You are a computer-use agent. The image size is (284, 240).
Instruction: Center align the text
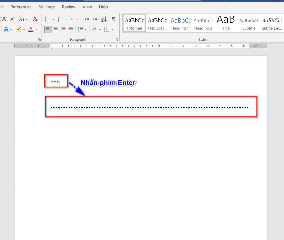point(56,29)
